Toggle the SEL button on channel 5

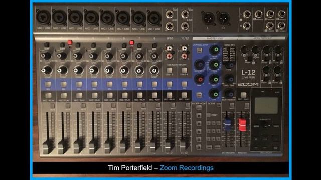click(109, 84)
